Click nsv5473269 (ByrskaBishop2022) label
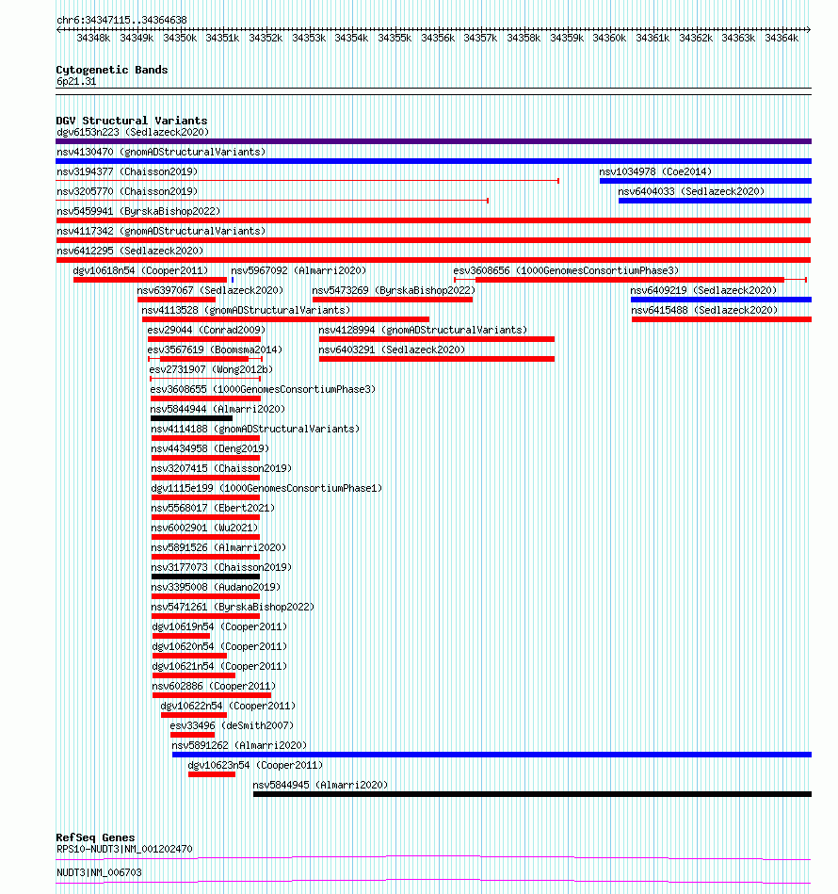 pos(394,291)
